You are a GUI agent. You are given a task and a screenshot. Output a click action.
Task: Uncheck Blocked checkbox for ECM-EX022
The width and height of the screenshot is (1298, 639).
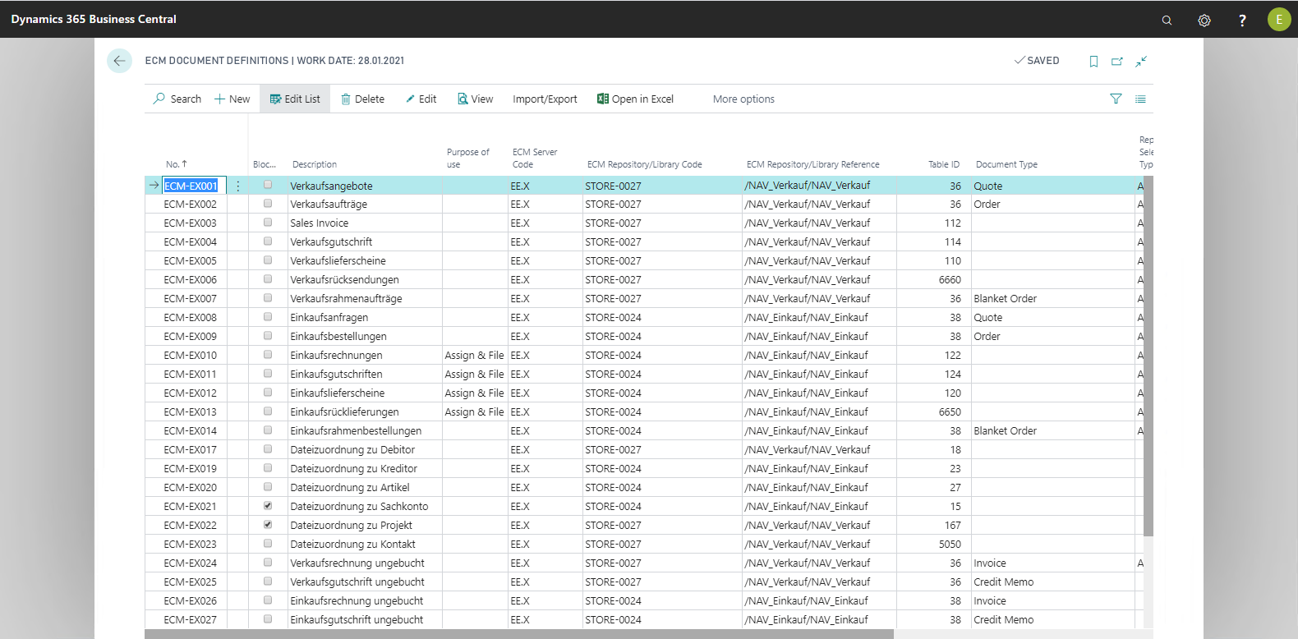click(268, 525)
